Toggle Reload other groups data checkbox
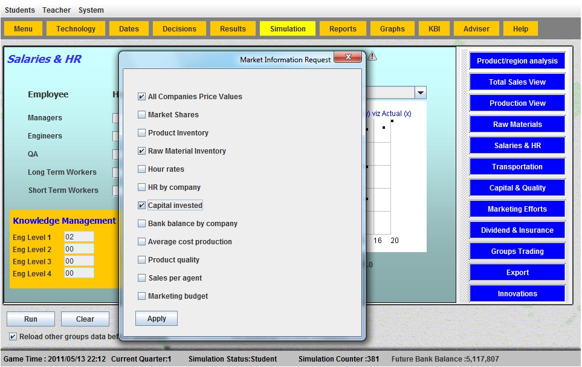 [x=13, y=336]
